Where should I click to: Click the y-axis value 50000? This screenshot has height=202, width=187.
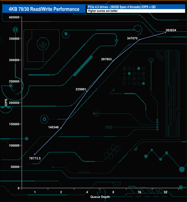point(15,167)
